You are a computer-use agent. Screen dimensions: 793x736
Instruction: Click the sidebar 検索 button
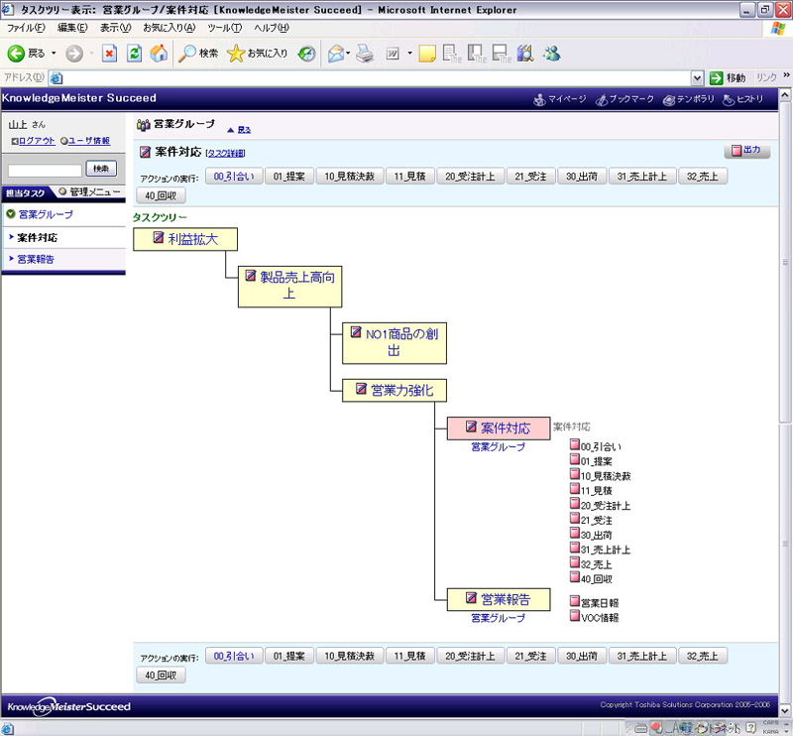(101, 169)
